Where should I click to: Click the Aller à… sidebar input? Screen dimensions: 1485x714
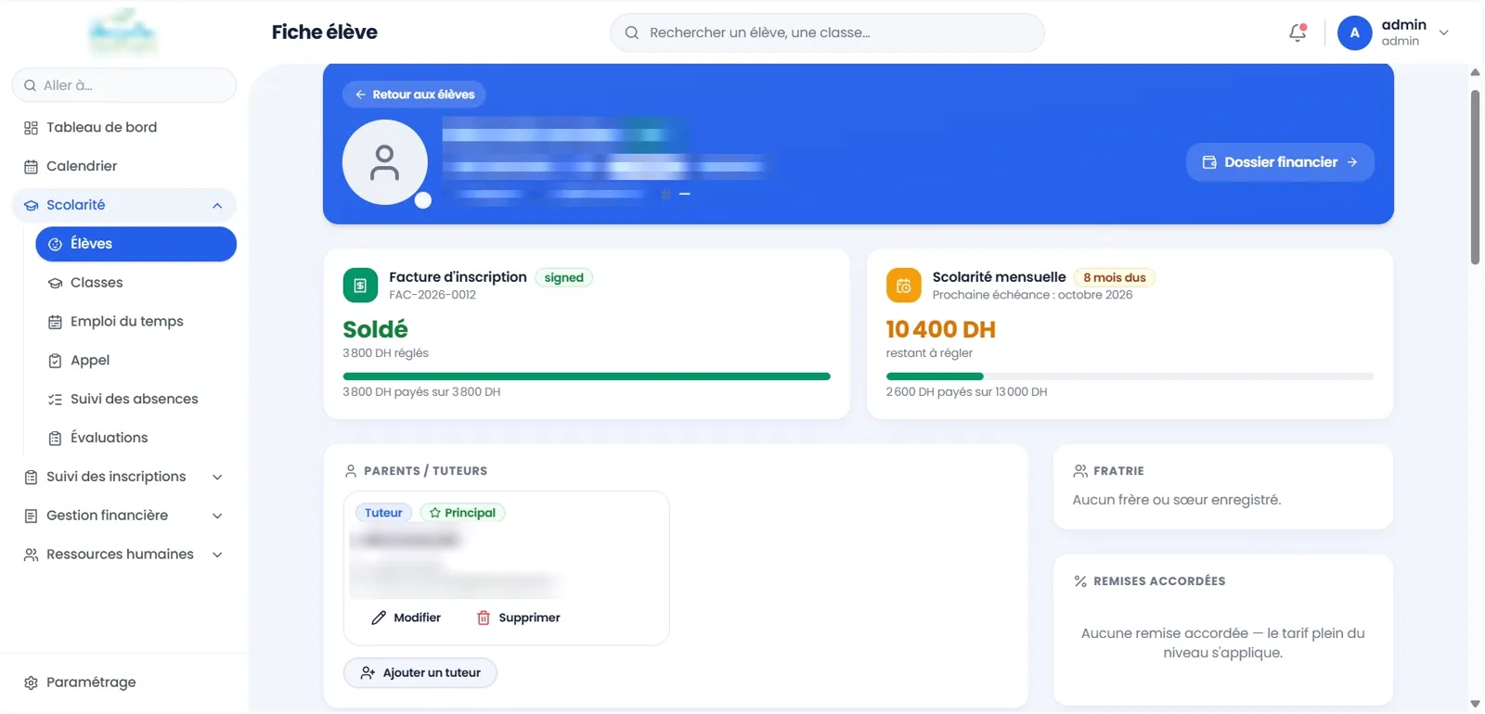pos(124,85)
